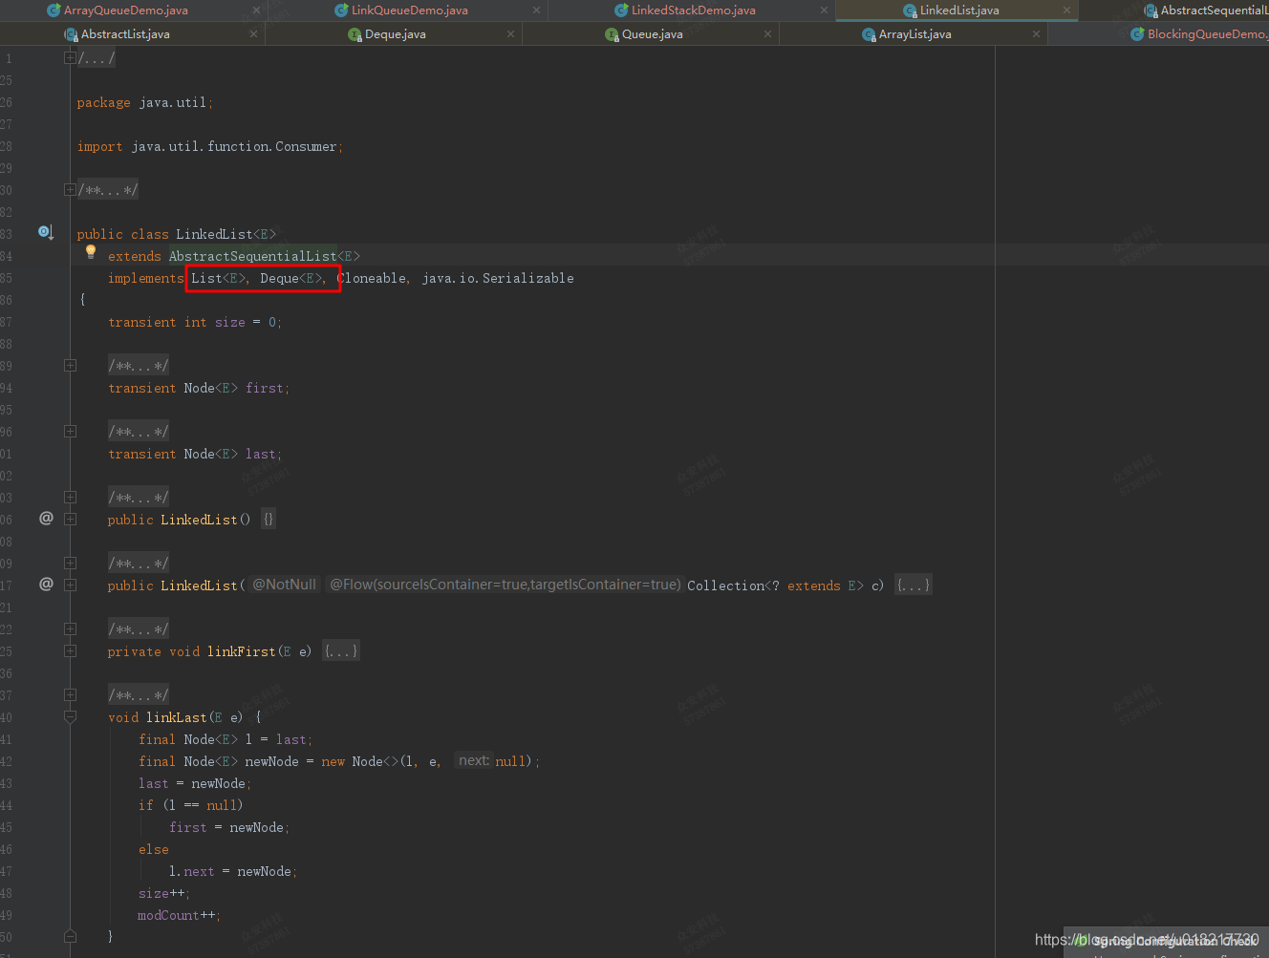Open the LinkedStackDemo.java tab
The height and width of the screenshot is (958, 1269).
coord(694,11)
